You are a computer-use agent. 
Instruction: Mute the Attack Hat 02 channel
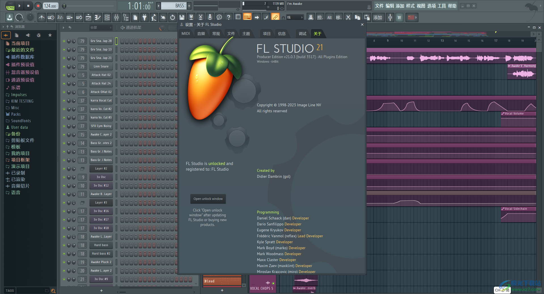(64, 75)
